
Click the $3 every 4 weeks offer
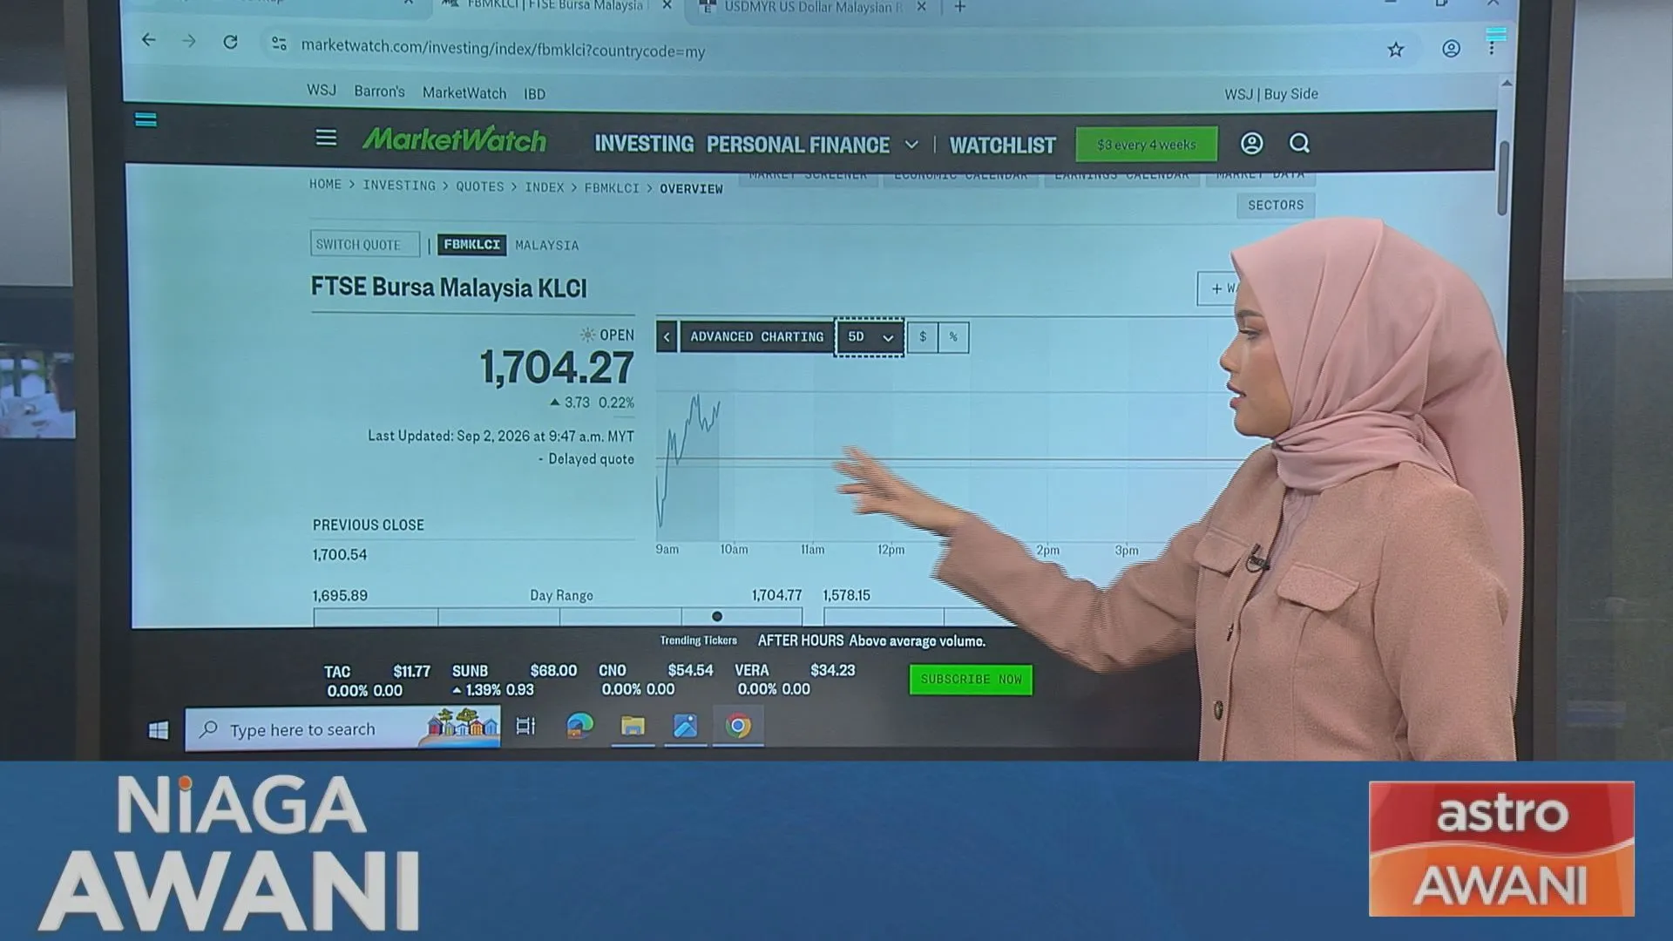point(1146,145)
